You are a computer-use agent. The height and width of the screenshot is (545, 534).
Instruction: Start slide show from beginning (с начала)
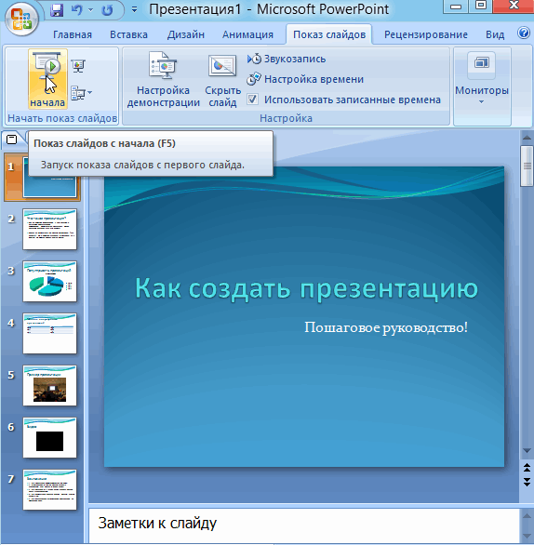tap(47, 79)
